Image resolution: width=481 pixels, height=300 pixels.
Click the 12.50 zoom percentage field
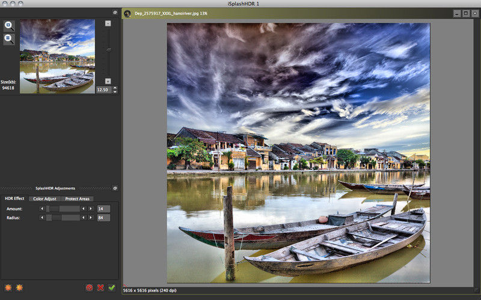coord(104,89)
